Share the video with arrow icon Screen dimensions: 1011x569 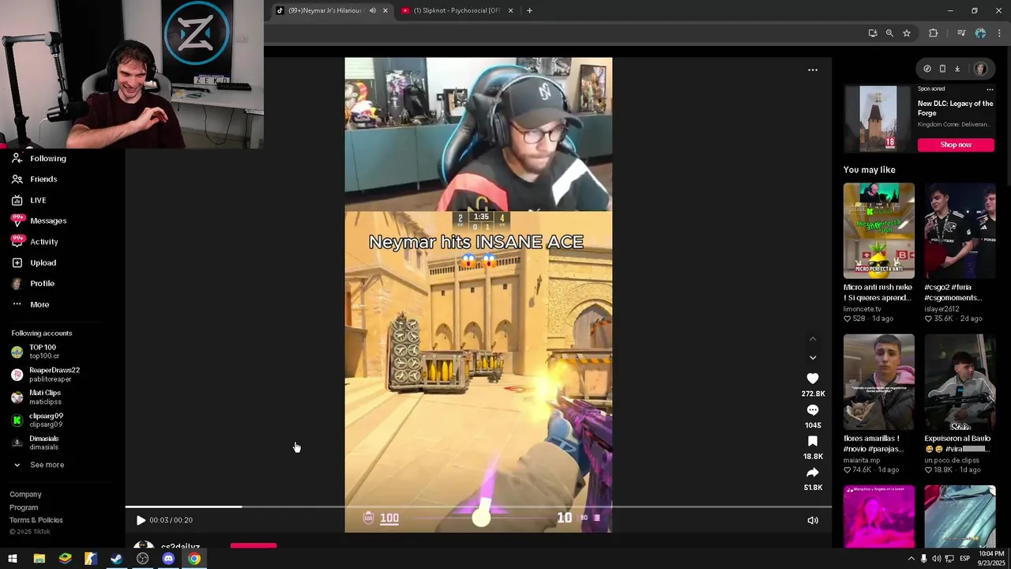813,473
